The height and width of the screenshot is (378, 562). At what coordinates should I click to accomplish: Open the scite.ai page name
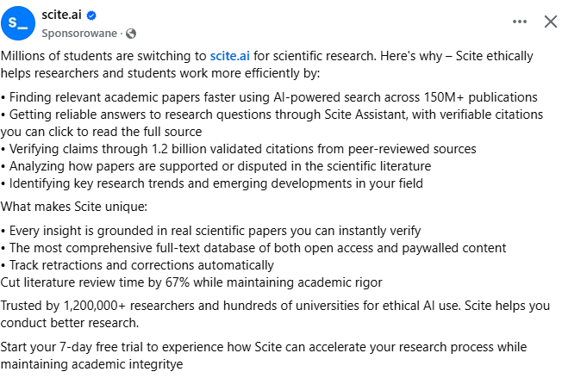(x=62, y=15)
